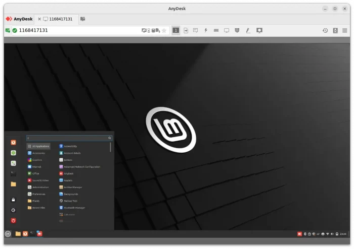The width and height of the screenshot is (354, 249).
Task: Launch Advanced Network Configuration
Action: pyautogui.click(x=79, y=167)
